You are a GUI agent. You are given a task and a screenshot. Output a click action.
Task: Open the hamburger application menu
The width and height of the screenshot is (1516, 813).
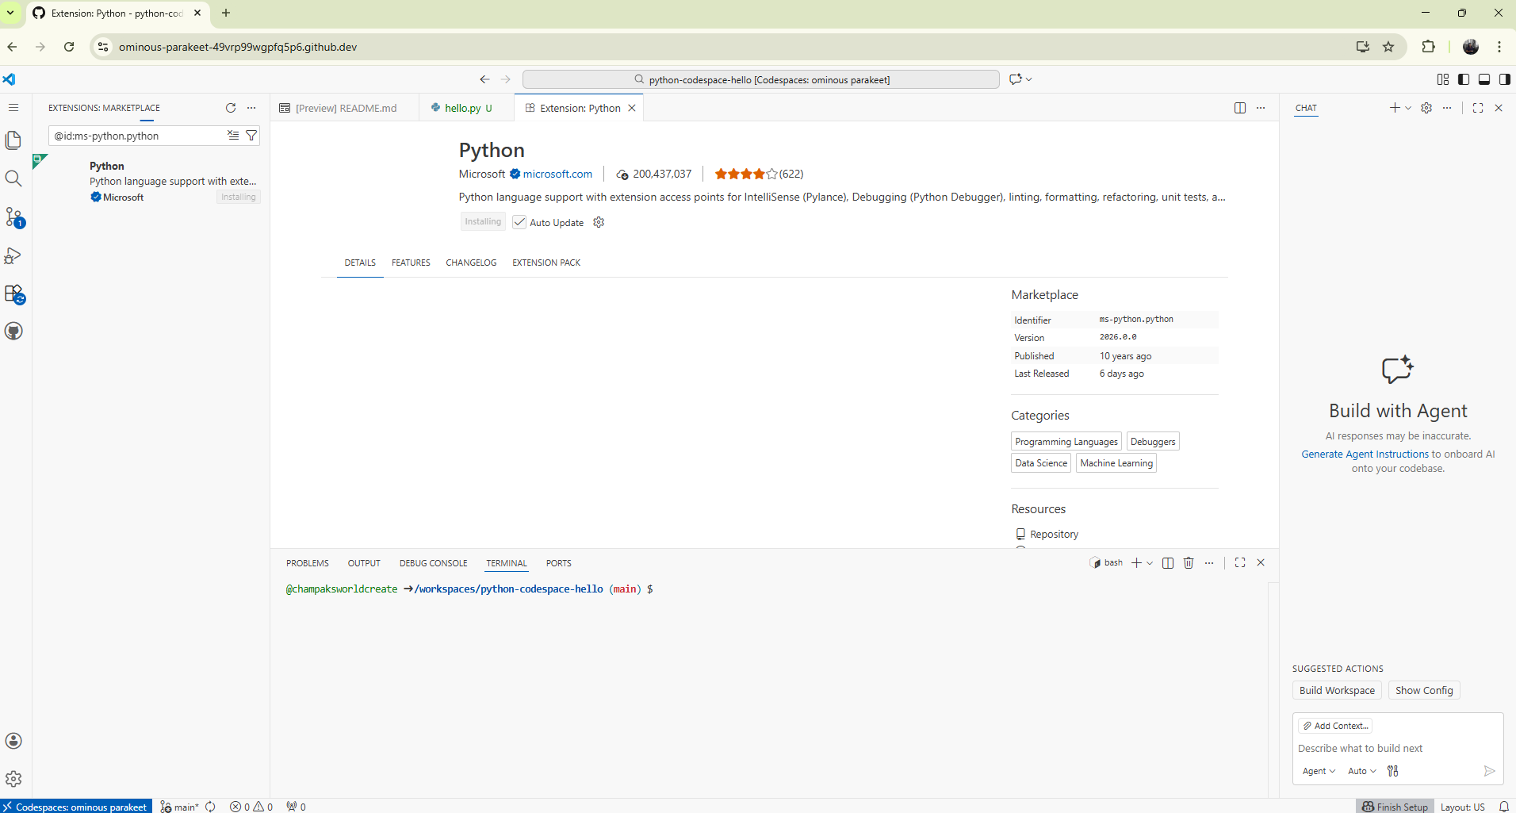click(x=13, y=108)
